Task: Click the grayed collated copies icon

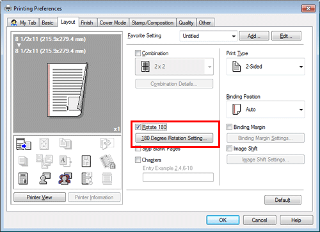Action: pyautogui.click(x=65, y=144)
